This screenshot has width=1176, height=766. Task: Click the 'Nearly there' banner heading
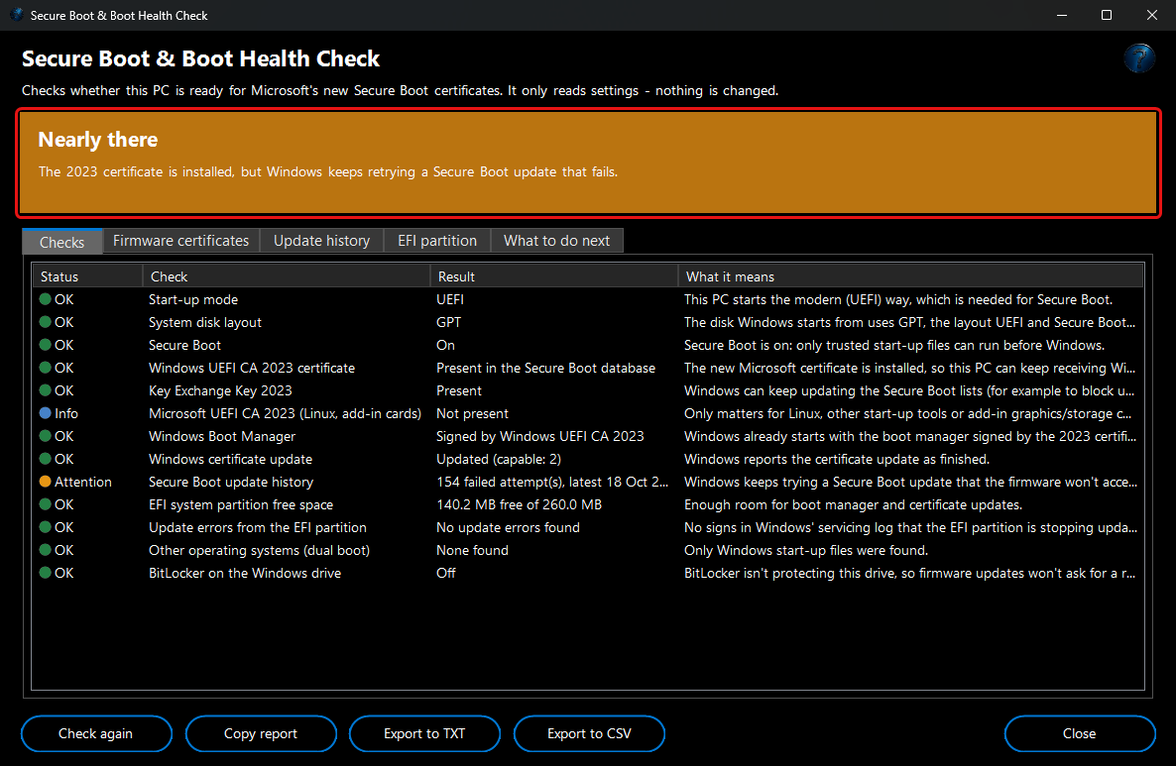pos(98,140)
